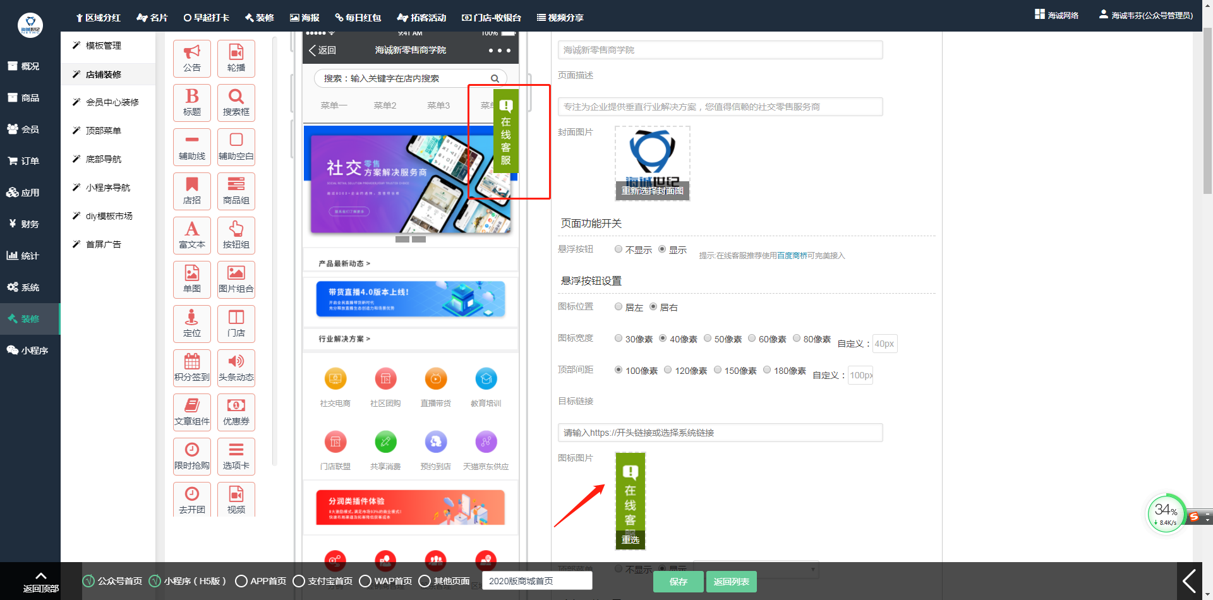
Task: Open the 装修 top menu
Action: pyautogui.click(x=260, y=18)
